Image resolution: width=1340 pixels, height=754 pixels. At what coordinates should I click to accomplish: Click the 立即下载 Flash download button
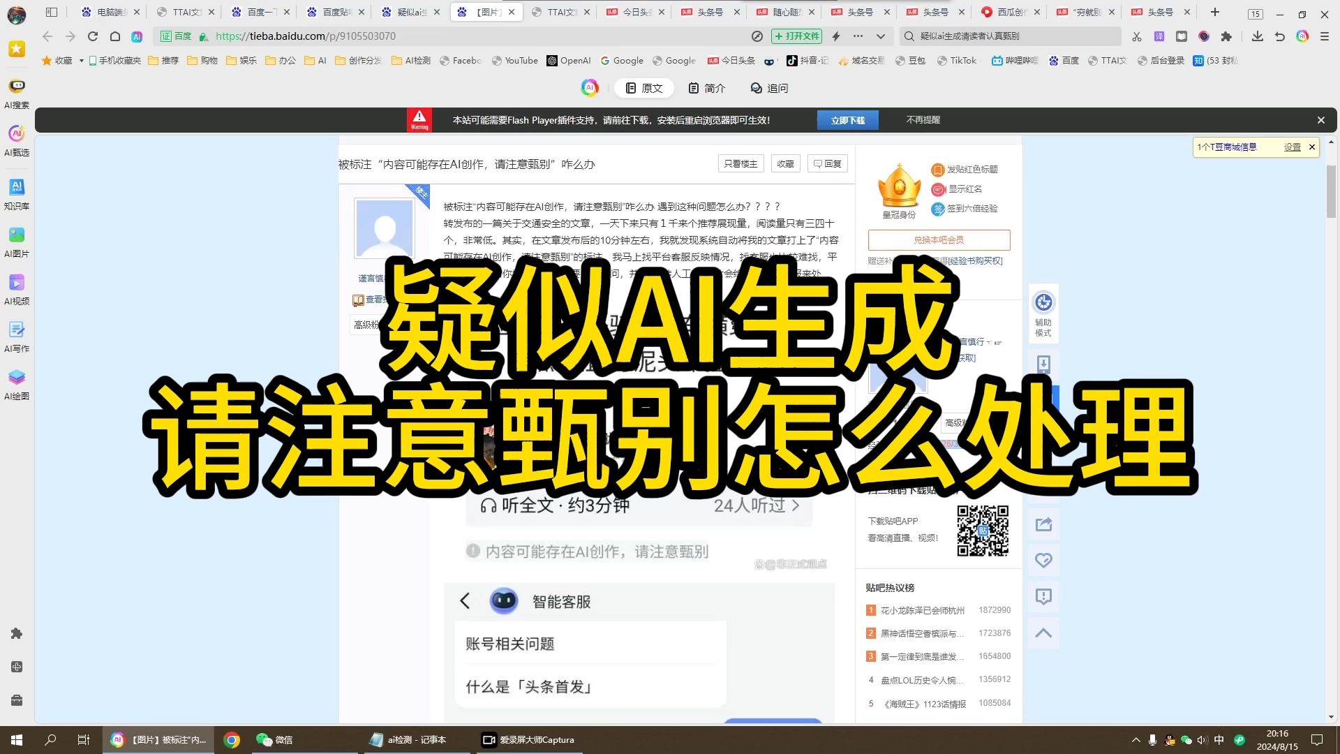(x=847, y=120)
